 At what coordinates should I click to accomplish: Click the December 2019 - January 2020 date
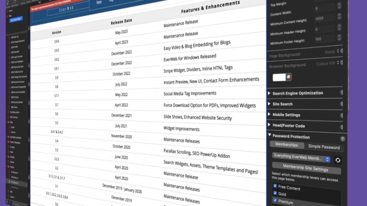coord(122,188)
